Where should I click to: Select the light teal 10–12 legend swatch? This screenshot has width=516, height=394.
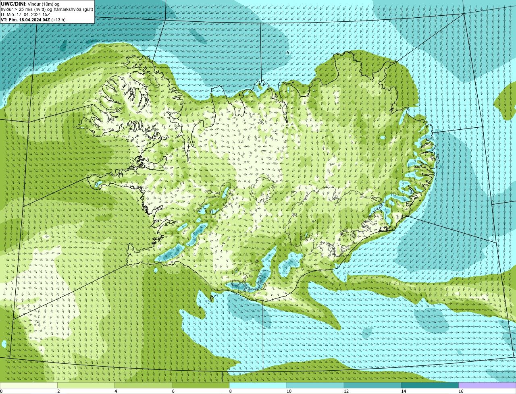315,385
